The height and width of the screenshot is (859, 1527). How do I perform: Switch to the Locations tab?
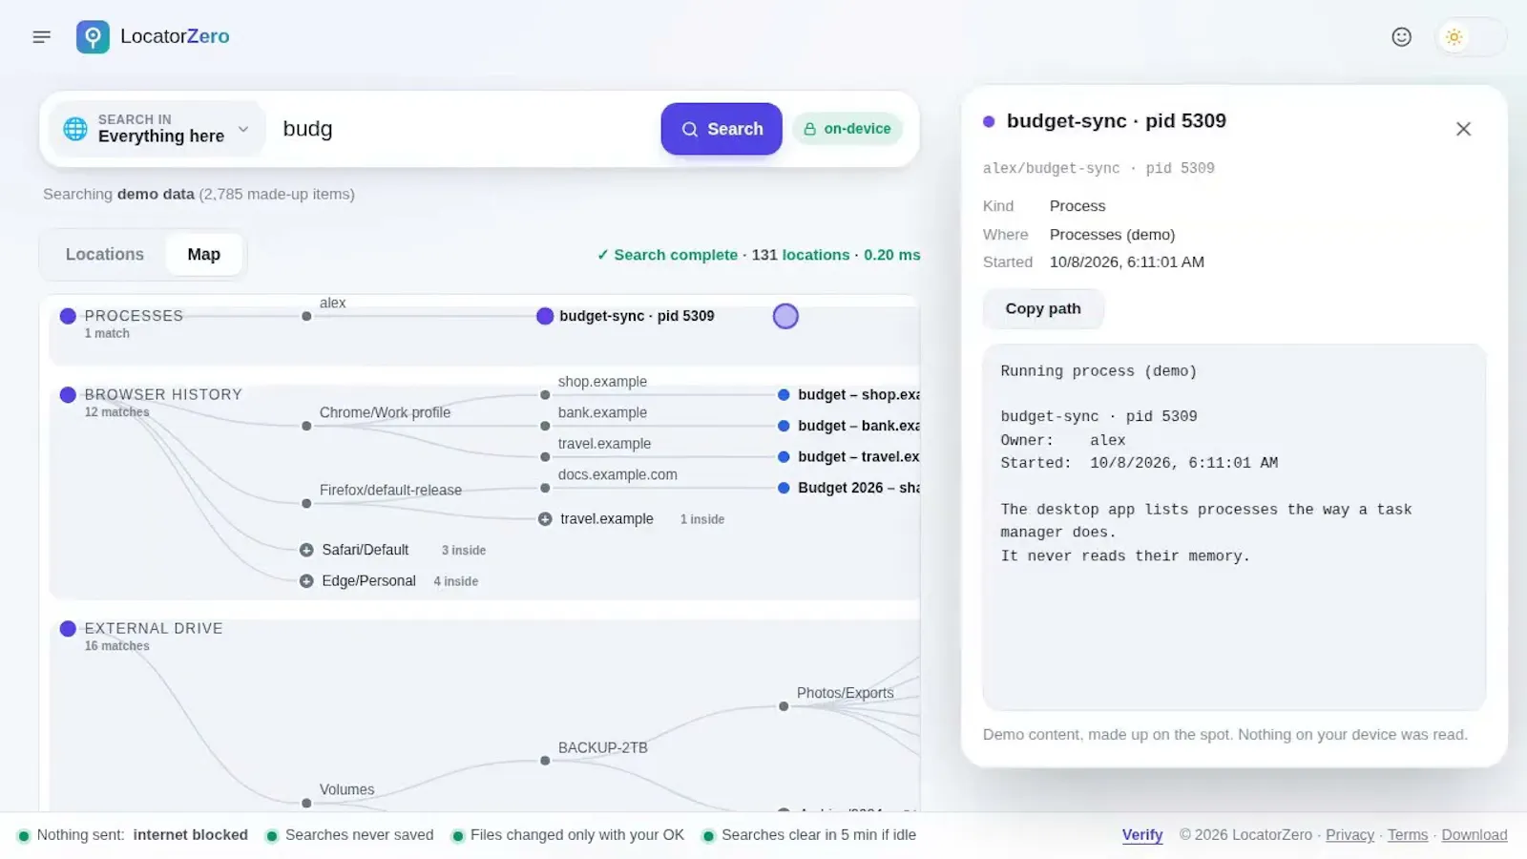105,255
